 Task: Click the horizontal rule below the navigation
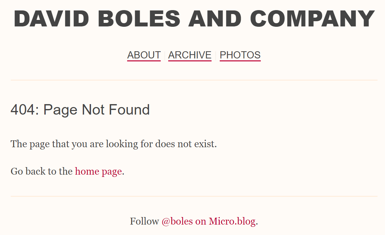coord(194,80)
